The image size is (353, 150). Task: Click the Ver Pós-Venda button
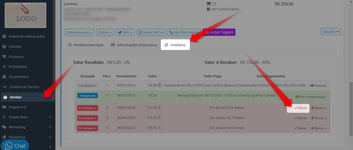[x=184, y=32]
